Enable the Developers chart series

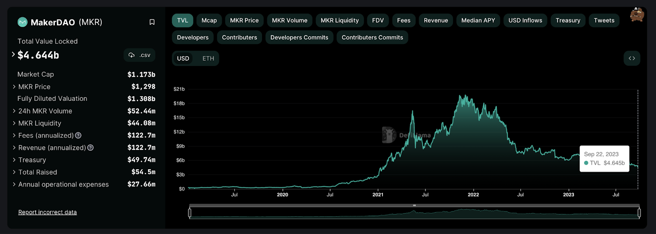[193, 37]
